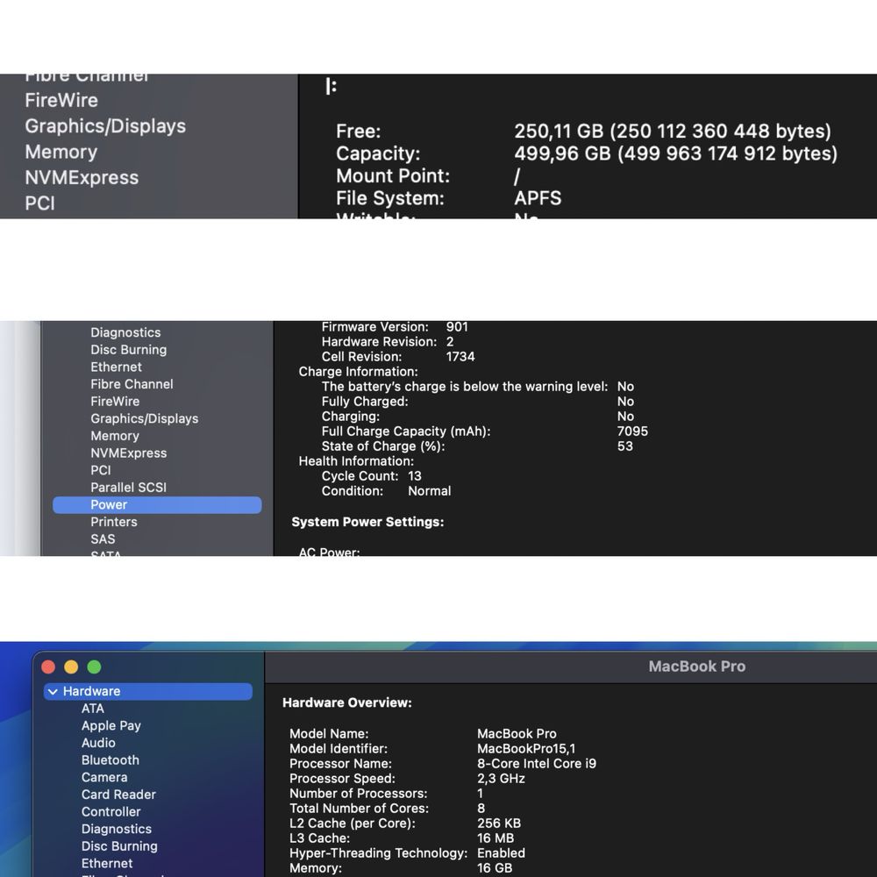Click the green zoom window button
The height and width of the screenshot is (877, 877).
[94, 667]
